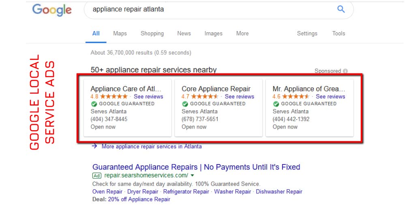Click phone number (678) 737-5651

click(200, 119)
